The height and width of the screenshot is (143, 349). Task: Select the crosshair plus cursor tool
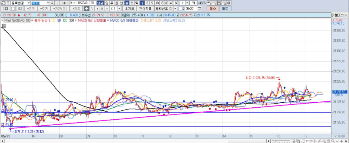[x=87, y=9]
